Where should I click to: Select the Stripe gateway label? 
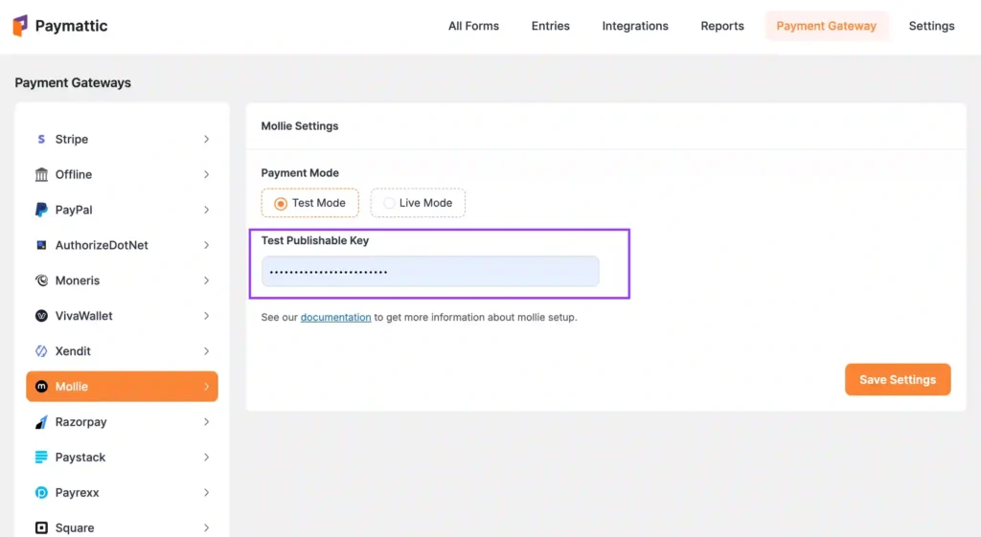(71, 139)
